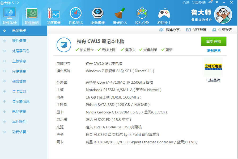Open the 问题反馈 feedback link
Image resolution: width=238 pixels, height=159 pixels.
(x=199, y=3)
